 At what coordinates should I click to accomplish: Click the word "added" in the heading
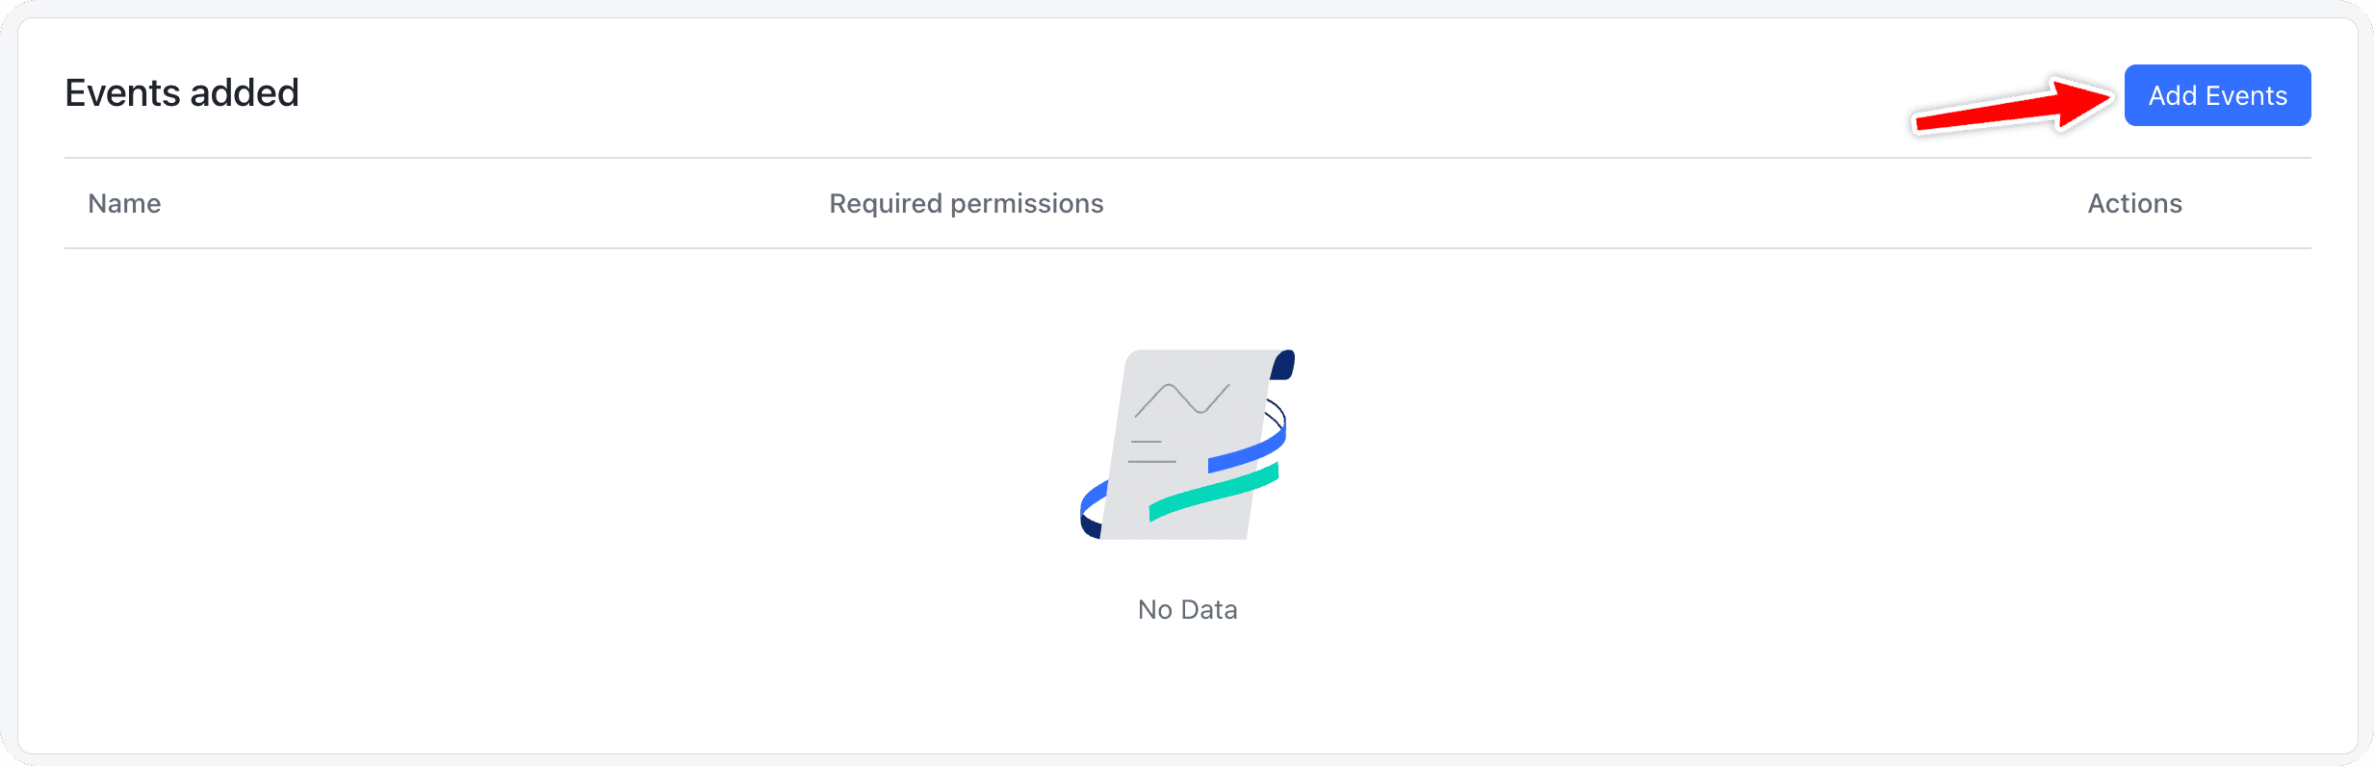tap(245, 93)
